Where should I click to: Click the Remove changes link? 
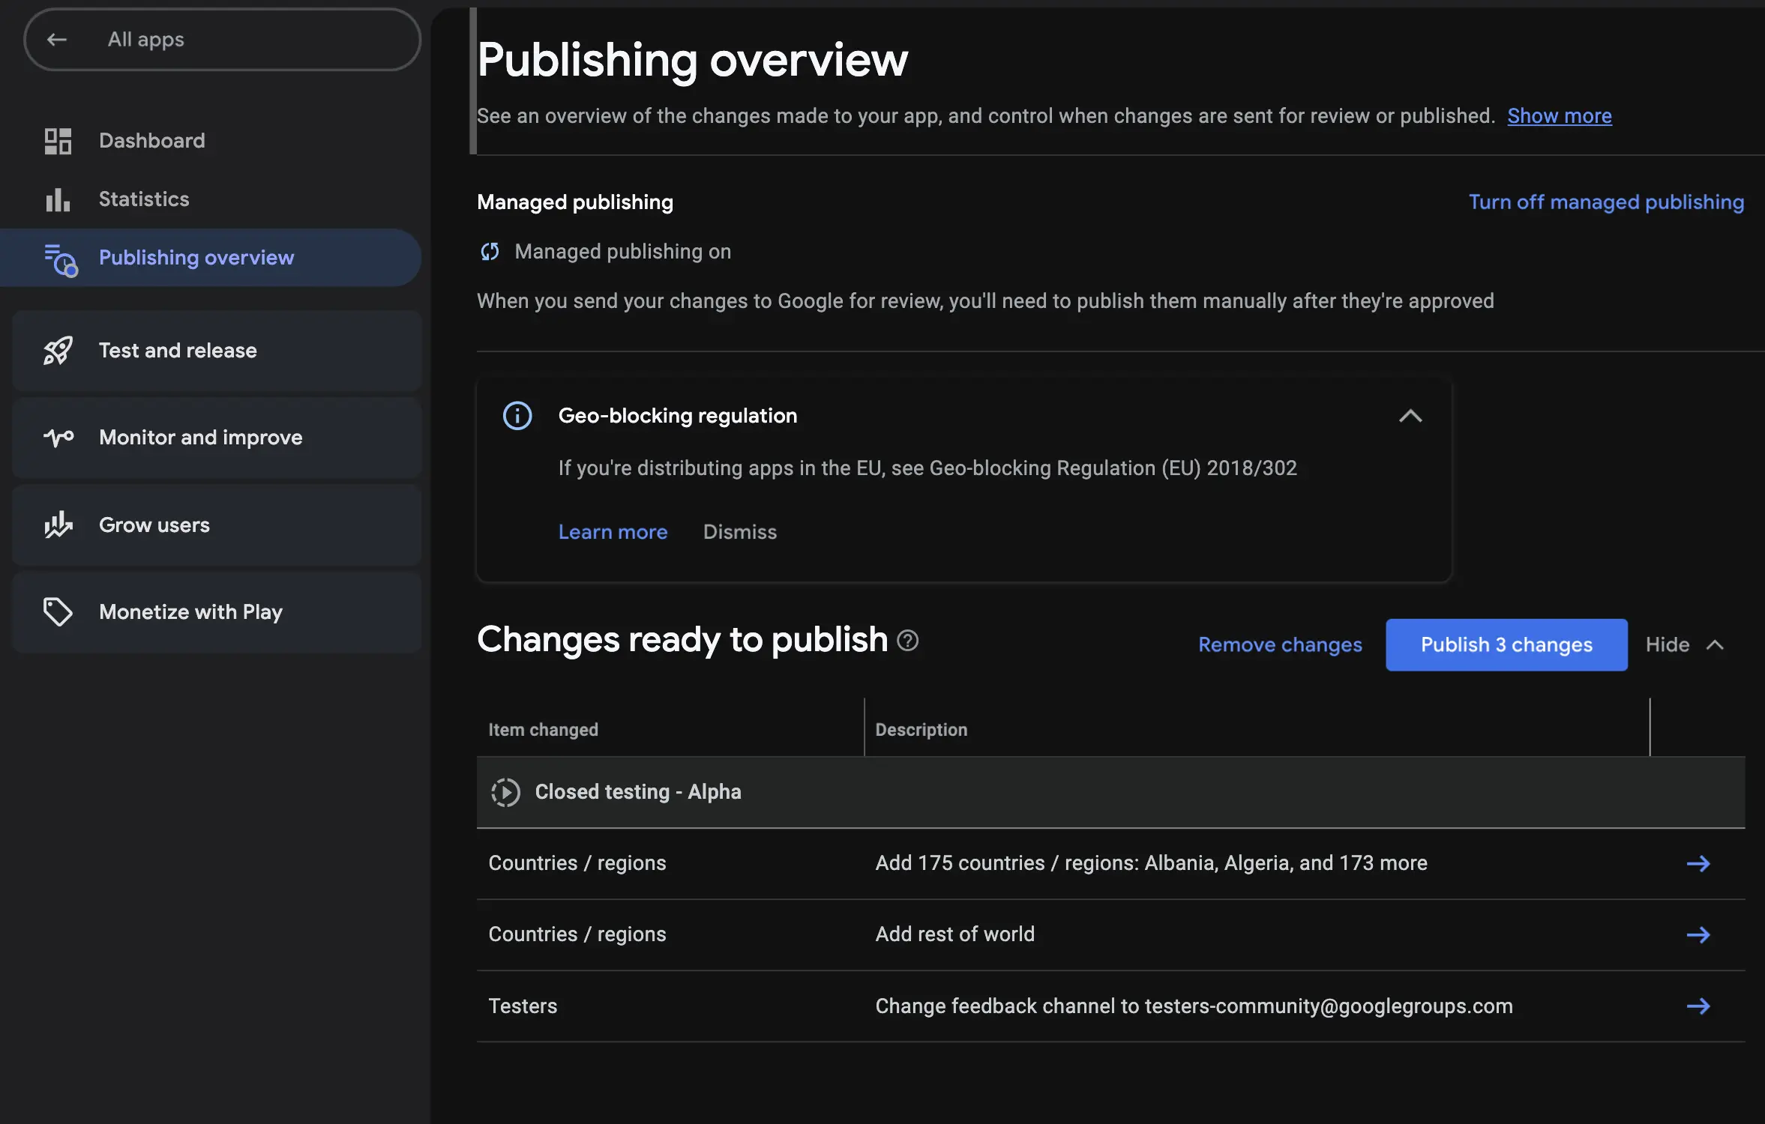[x=1280, y=645]
